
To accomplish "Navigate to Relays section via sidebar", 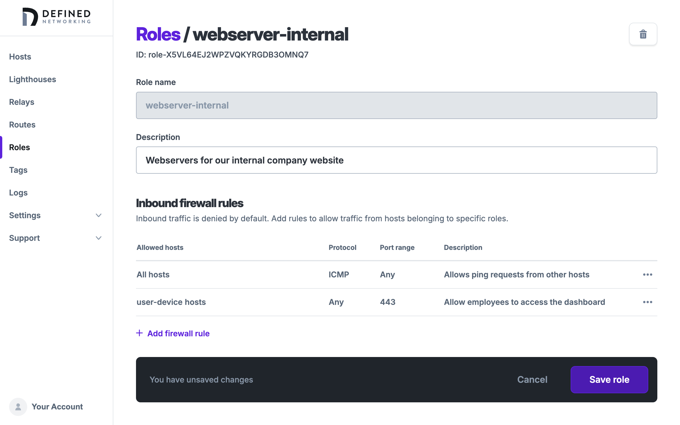I will pyautogui.click(x=21, y=102).
